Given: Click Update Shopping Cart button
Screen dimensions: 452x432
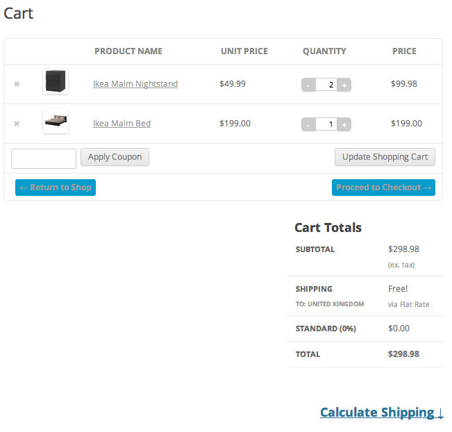Looking at the screenshot, I should coord(385,157).
